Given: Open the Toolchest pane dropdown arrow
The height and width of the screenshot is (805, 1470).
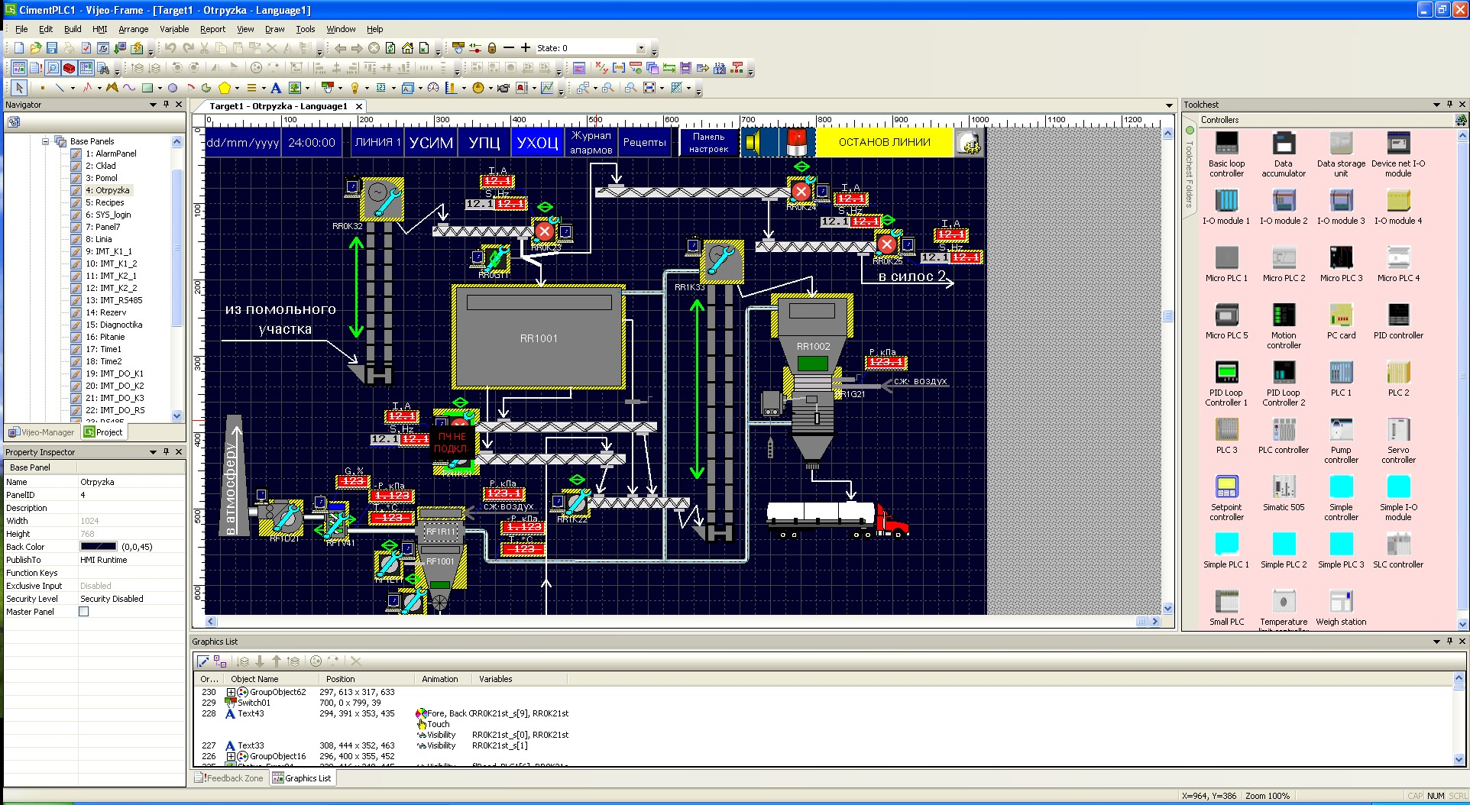Looking at the screenshot, I should [x=1436, y=105].
